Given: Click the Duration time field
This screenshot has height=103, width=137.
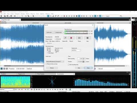Looking at the screenshot, I should tap(80, 62).
